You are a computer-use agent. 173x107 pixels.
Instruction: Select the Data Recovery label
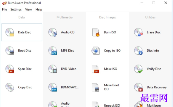[x=157, y=87]
